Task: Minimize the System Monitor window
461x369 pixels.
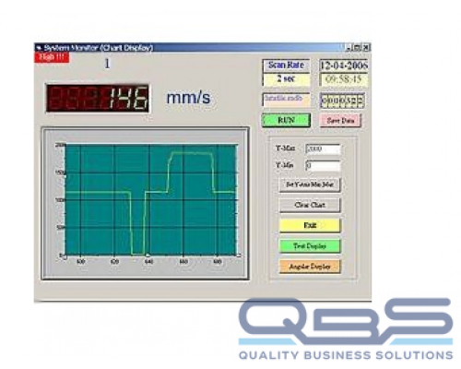Action: click(x=349, y=48)
